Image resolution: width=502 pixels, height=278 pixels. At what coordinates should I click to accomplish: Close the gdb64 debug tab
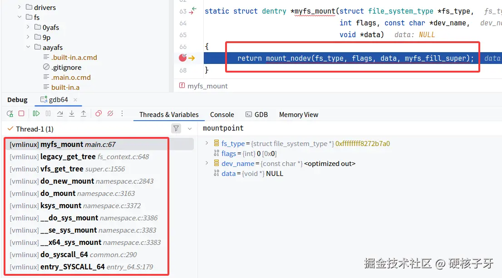click(x=75, y=100)
